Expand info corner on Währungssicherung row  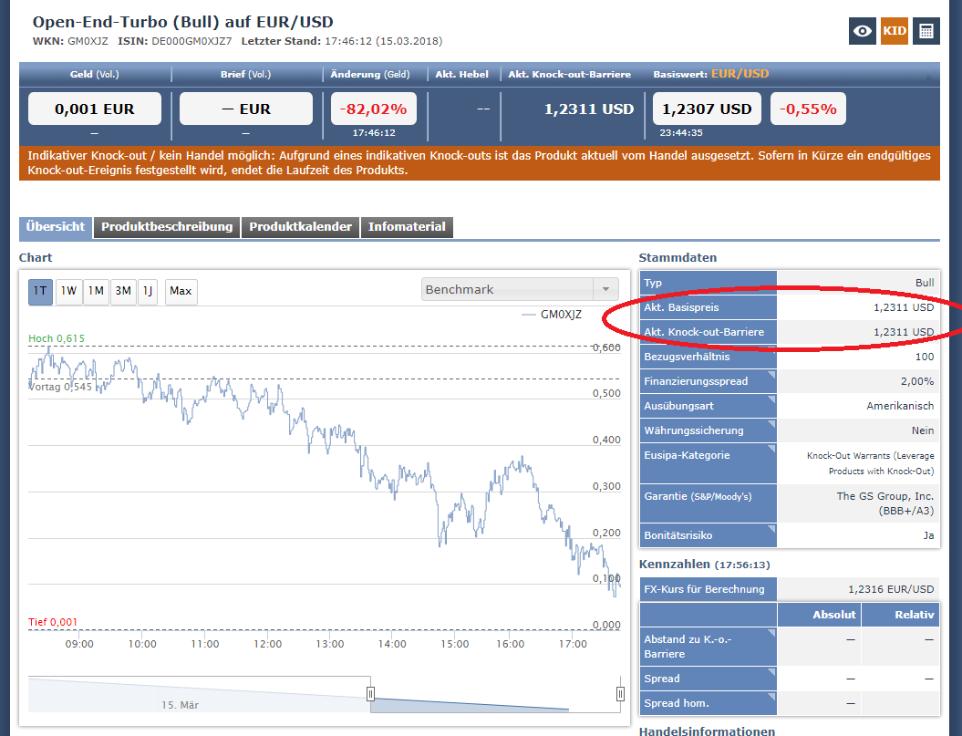(x=771, y=423)
